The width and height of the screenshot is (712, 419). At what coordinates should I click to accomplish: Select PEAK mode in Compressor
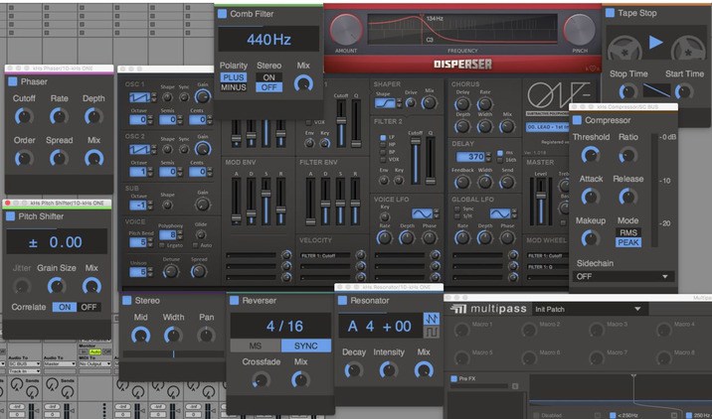click(x=628, y=242)
